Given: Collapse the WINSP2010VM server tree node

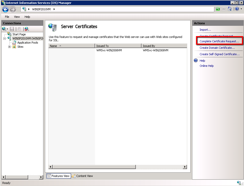Looking at the screenshot, I should [x=5, y=38].
